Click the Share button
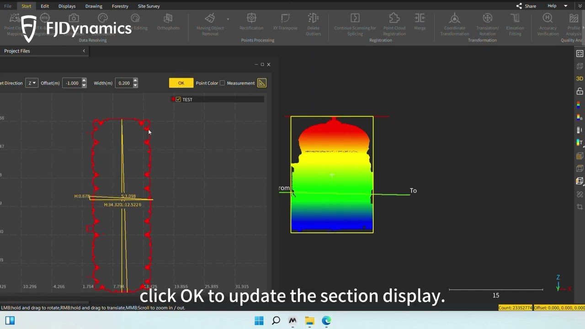585x329 pixels. click(526, 6)
